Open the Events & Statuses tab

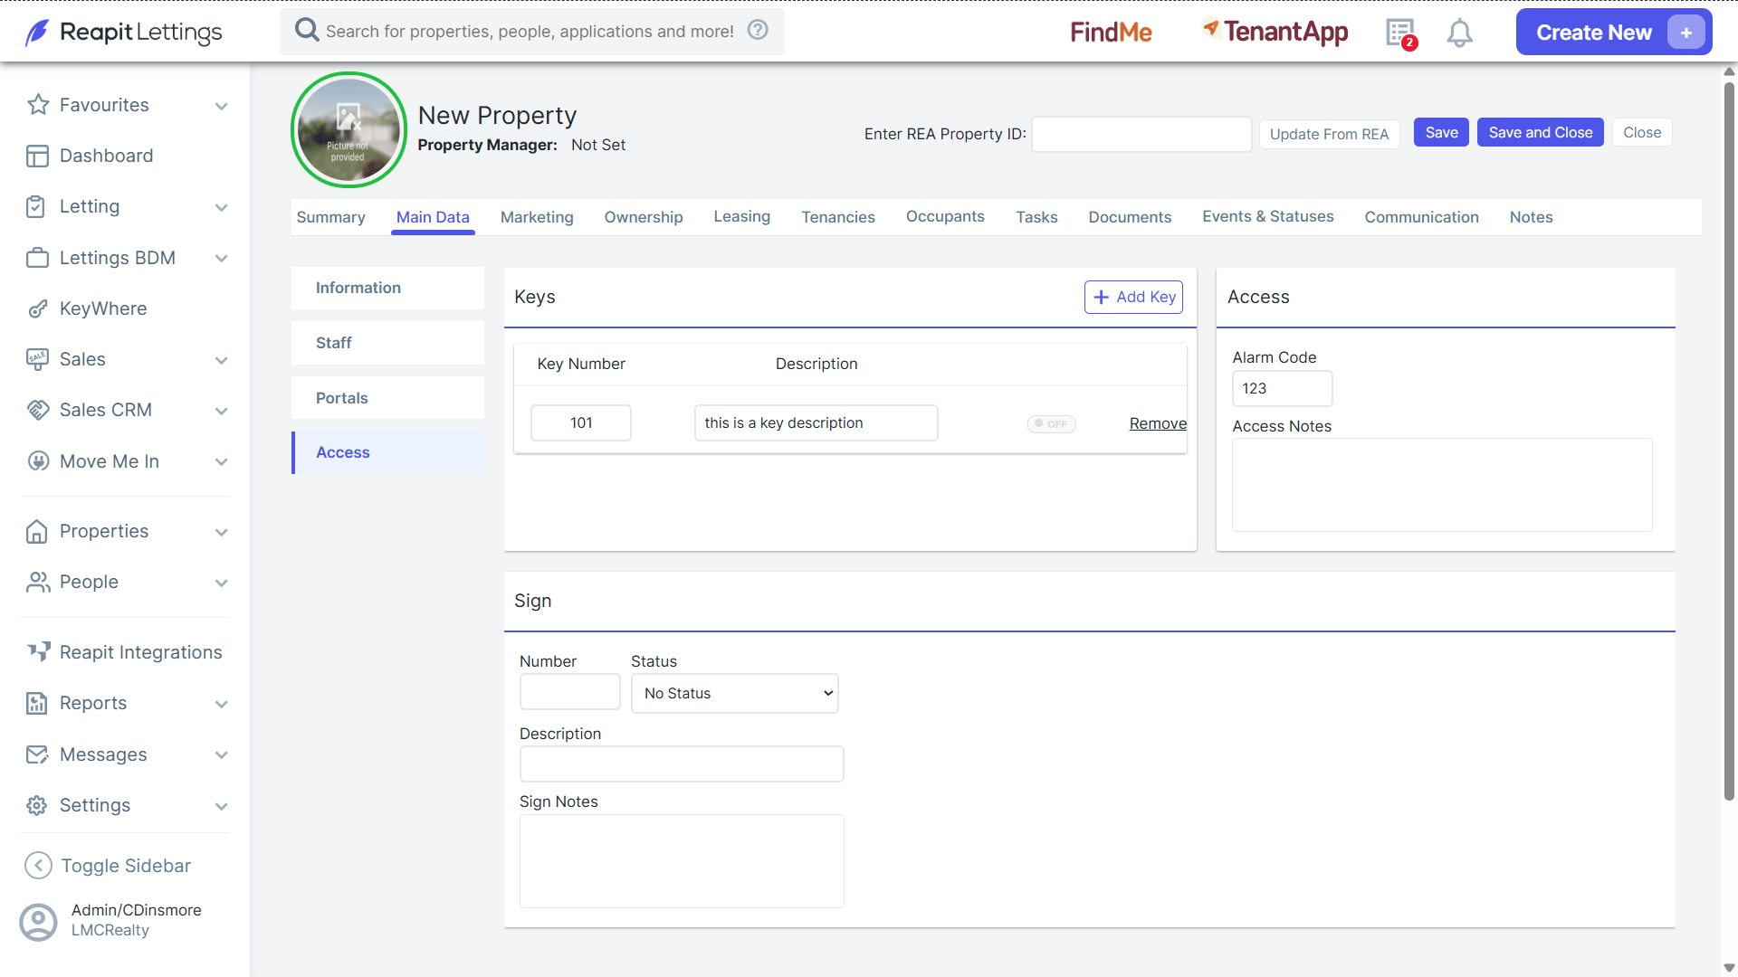point(1267,216)
